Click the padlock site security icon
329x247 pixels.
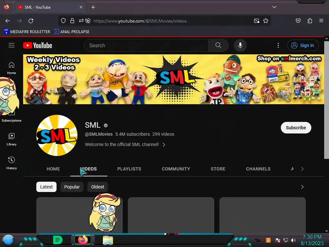coord(72,21)
